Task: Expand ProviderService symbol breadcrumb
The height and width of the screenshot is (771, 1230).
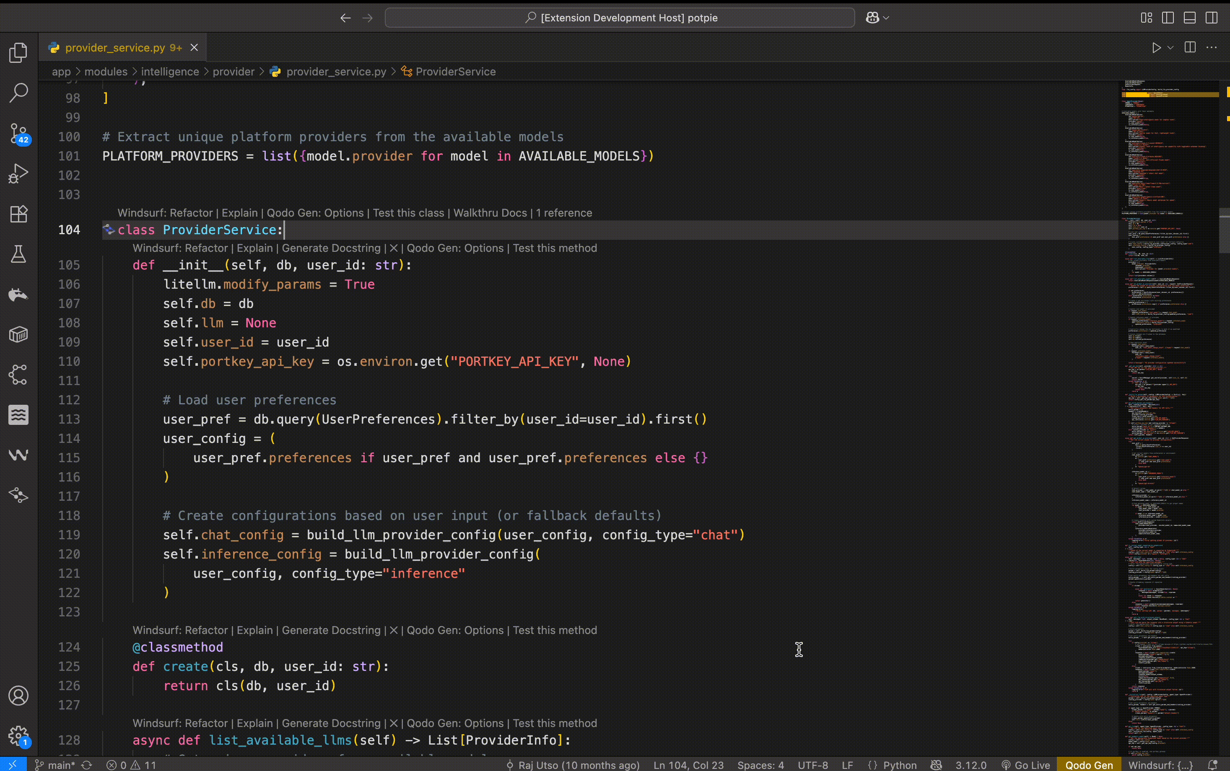Action: (449, 71)
